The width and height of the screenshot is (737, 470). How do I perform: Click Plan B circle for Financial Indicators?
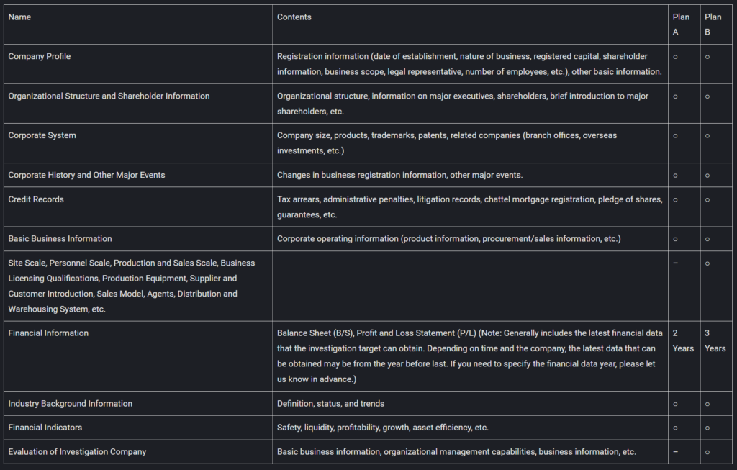707,428
